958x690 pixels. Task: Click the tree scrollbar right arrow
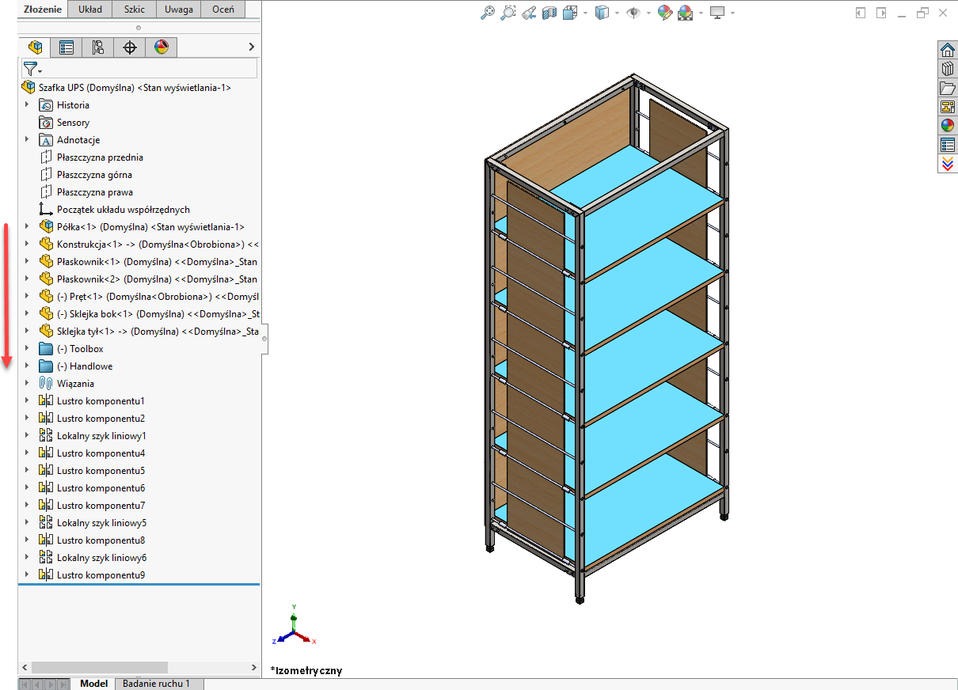point(253,667)
